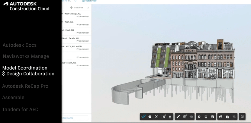Select the MECH_ALL MODEL row
This screenshot has height=123, width=251.
pos(76,48)
